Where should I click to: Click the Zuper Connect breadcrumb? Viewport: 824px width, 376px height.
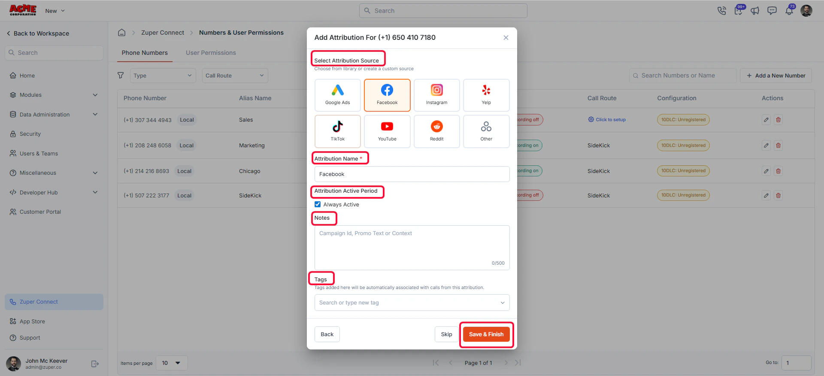point(163,33)
